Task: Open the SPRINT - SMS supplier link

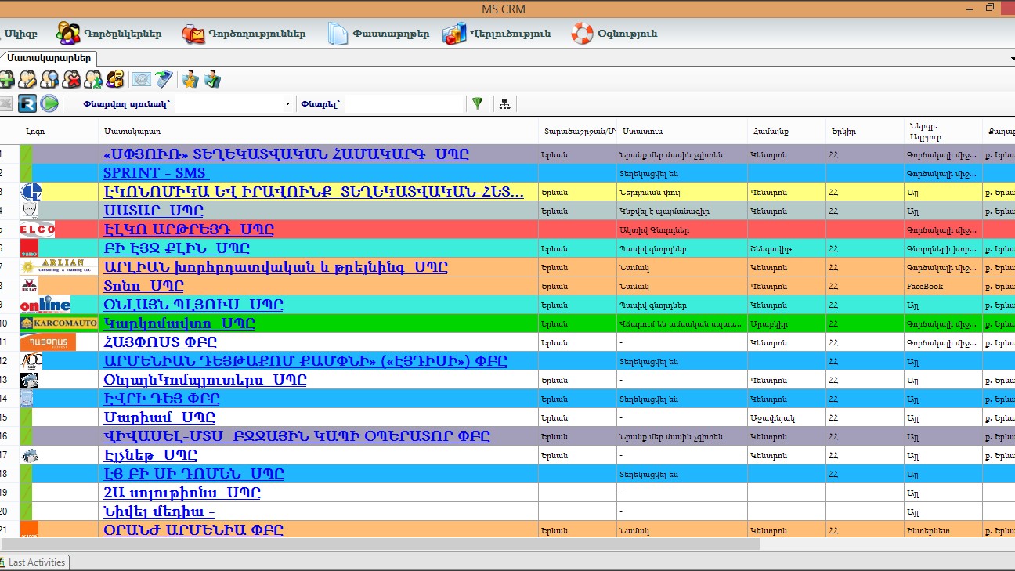Action: click(156, 173)
